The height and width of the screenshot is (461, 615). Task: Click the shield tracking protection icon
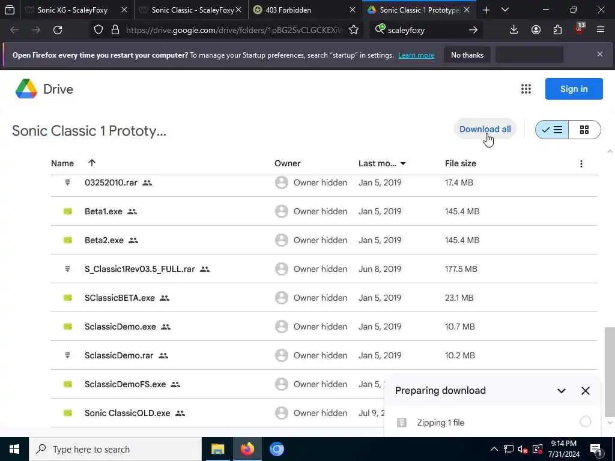click(x=98, y=30)
